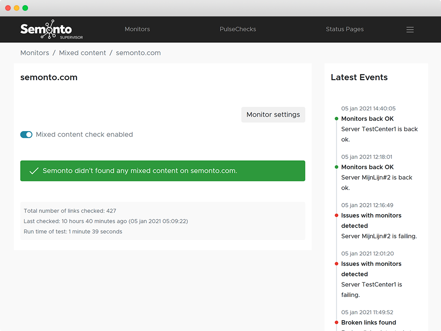Select semonto.com in breadcrumb trail

point(138,53)
